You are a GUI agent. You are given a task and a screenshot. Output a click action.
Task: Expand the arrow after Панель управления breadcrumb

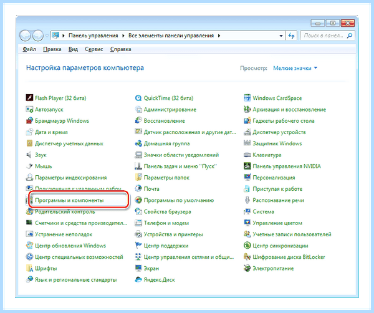(x=123, y=36)
